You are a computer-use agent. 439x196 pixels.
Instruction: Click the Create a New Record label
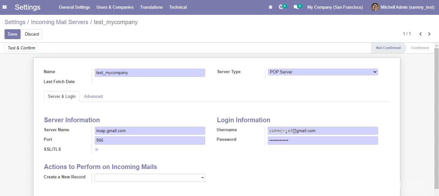pos(65,177)
